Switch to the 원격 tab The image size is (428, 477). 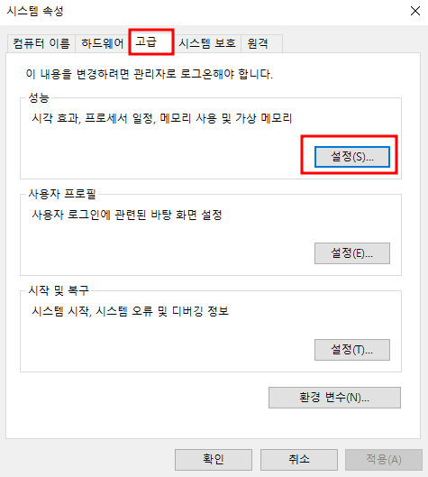coord(261,43)
